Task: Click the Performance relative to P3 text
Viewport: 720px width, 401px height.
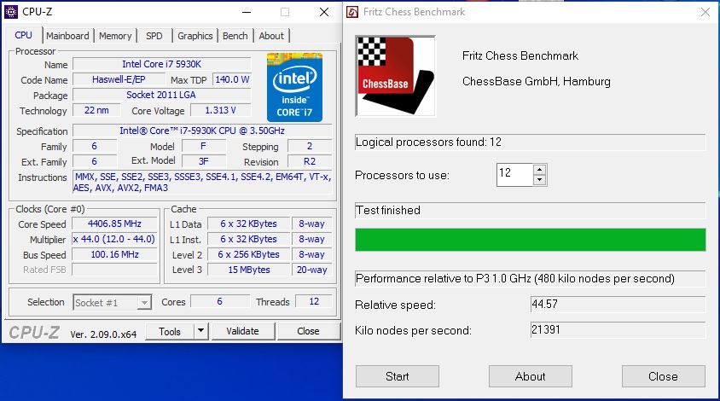Action: (514, 278)
